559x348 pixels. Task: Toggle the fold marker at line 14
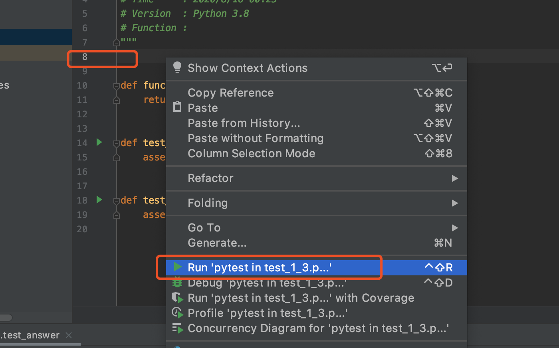[117, 143]
